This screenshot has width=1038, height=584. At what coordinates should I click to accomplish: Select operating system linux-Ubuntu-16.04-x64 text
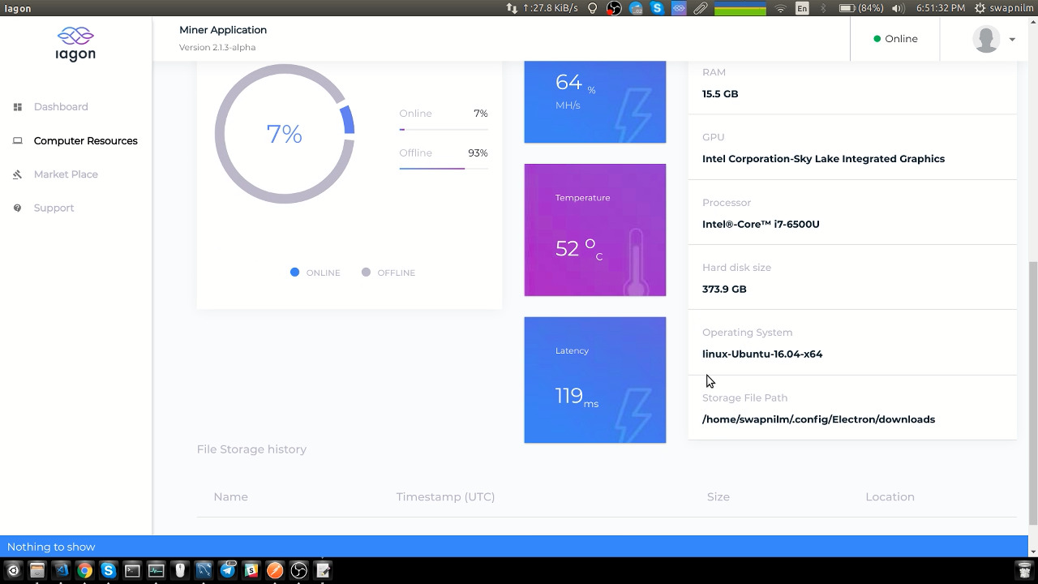pyautogui.click(x=762, y=354)
